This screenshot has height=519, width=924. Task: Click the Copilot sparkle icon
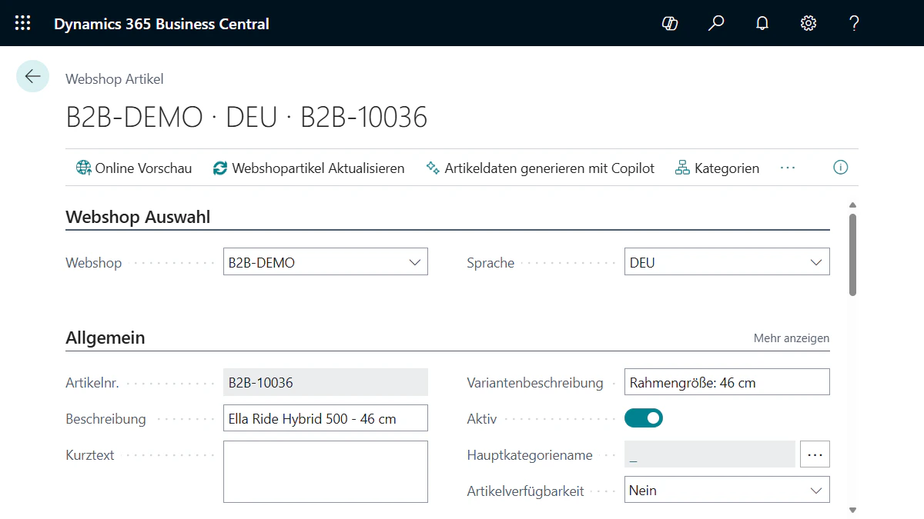click(433, 168)
